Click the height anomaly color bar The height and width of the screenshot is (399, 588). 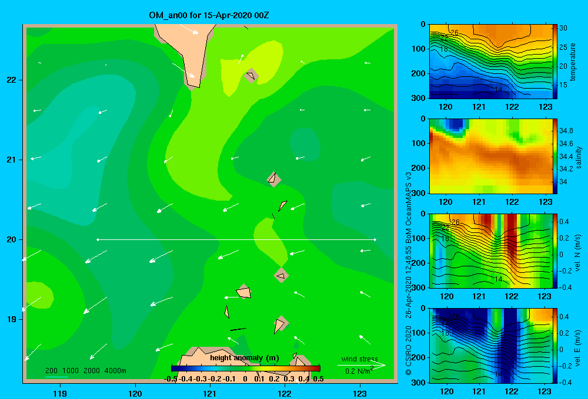(x=246, y=368)
